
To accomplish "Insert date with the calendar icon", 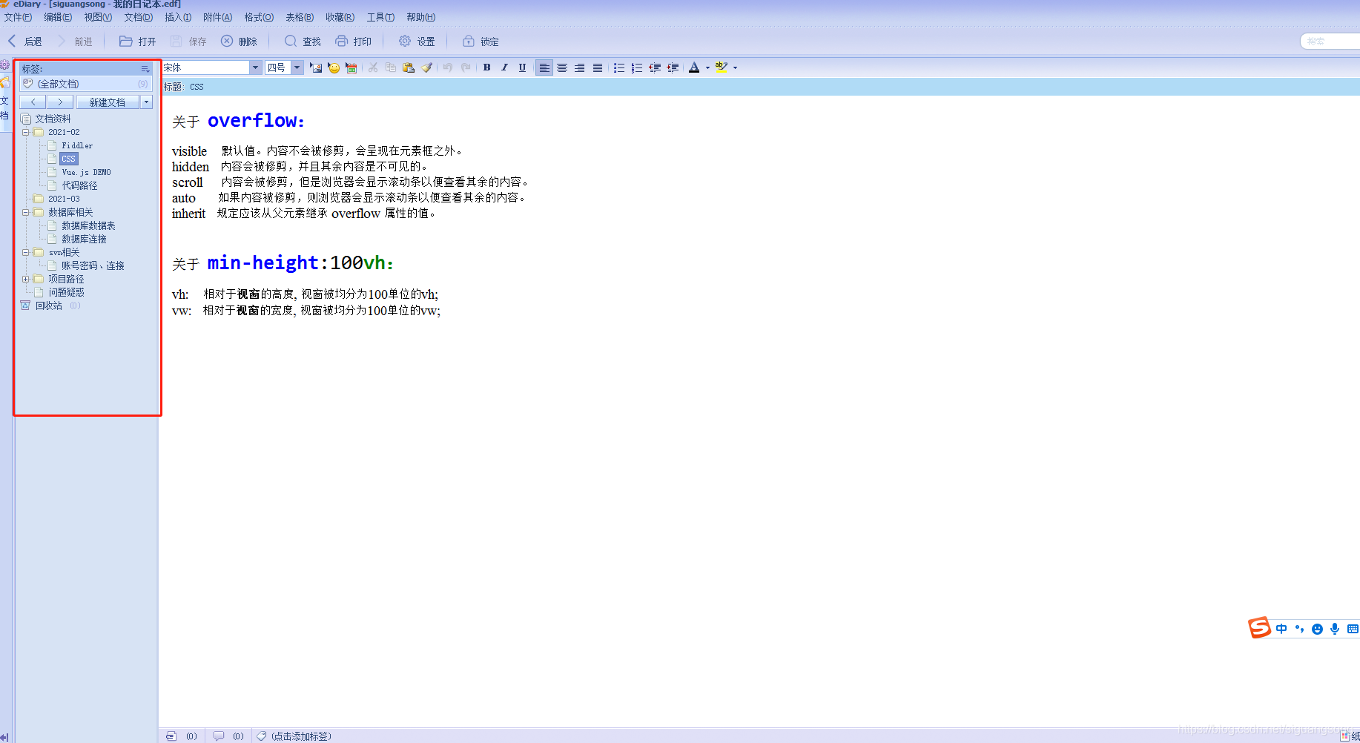I will (351, 67).
